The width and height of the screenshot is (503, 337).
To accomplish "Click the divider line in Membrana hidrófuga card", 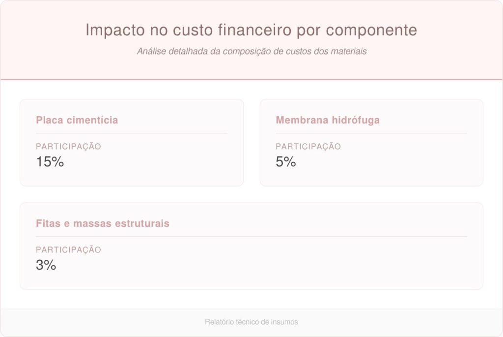I will tap(371, 133).
